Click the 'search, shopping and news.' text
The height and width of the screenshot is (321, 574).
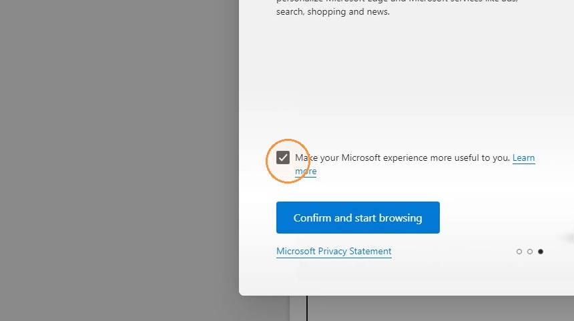[333, 12]
